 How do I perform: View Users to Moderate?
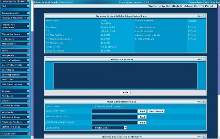[192, 21]
